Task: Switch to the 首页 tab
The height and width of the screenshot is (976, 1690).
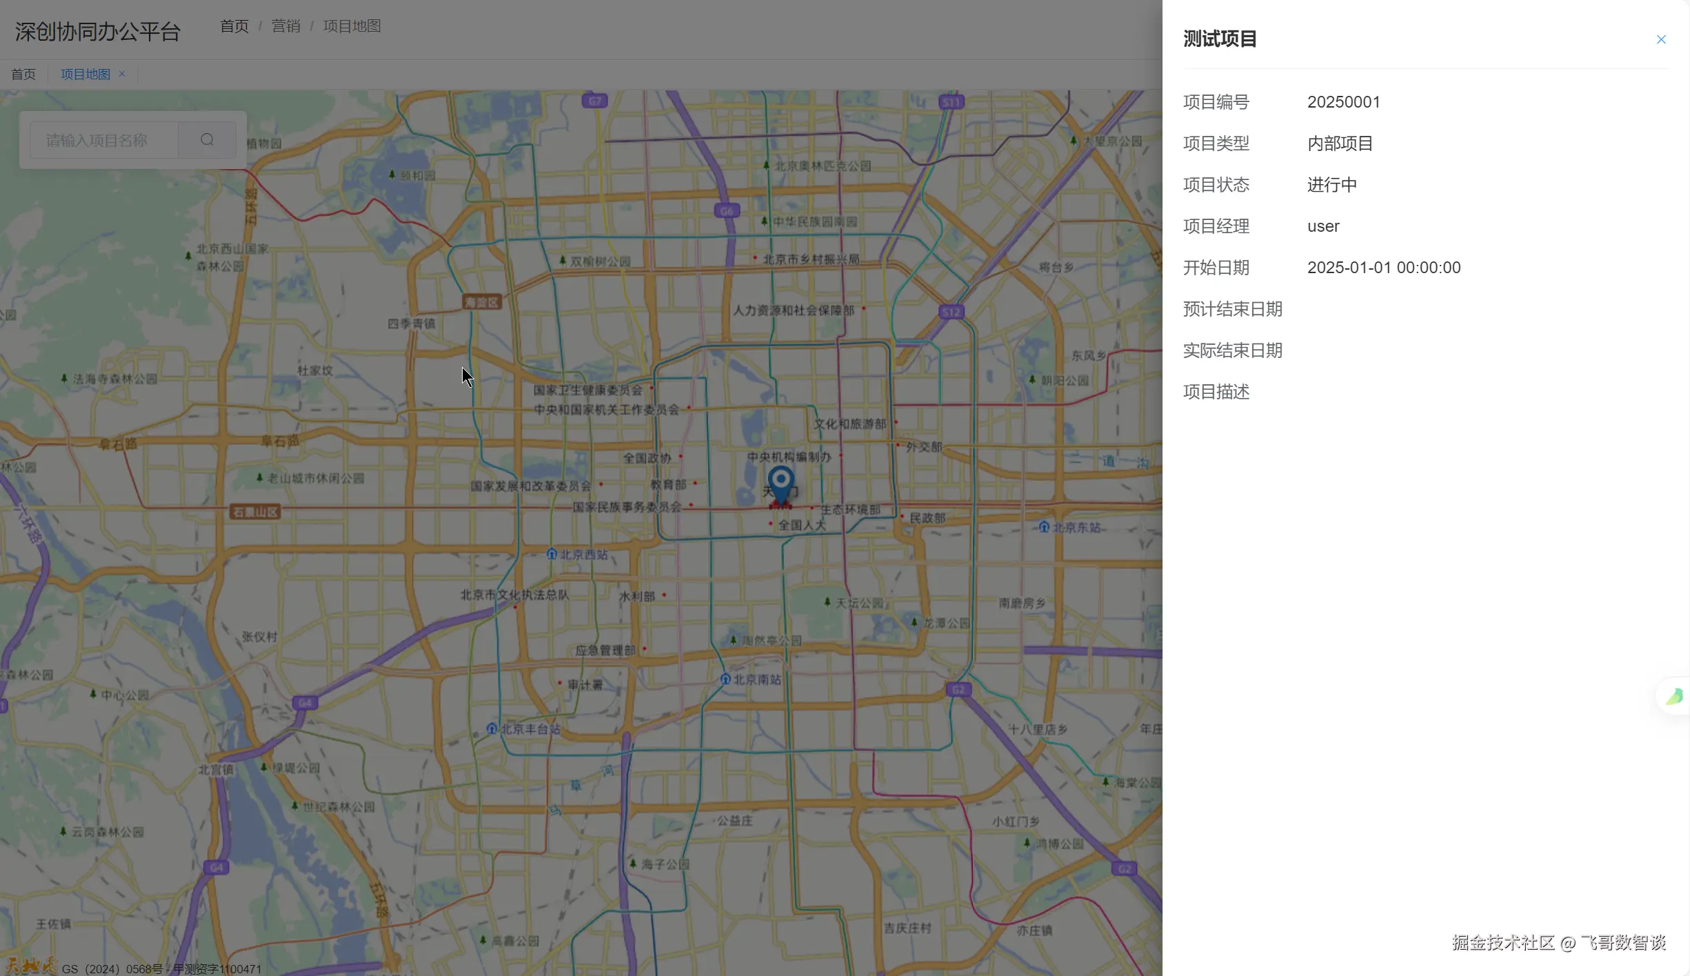Action: (x=23, y=74)
